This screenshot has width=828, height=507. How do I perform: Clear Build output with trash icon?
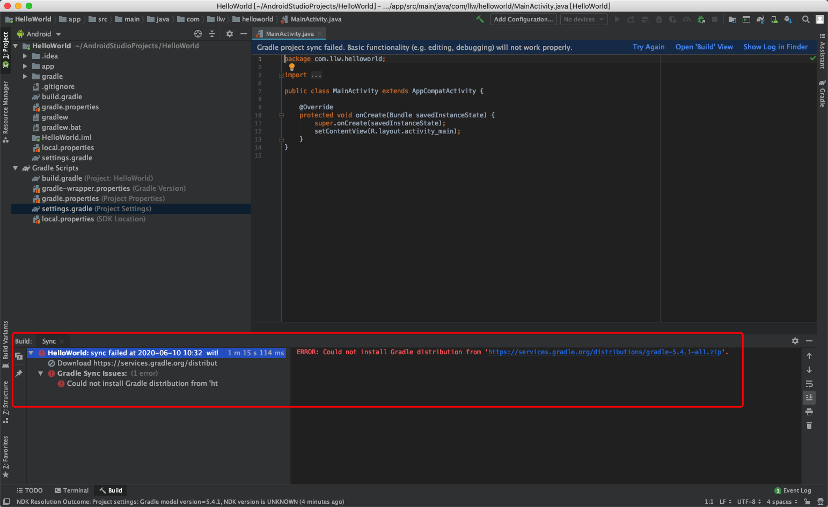[x=809, y=426]
